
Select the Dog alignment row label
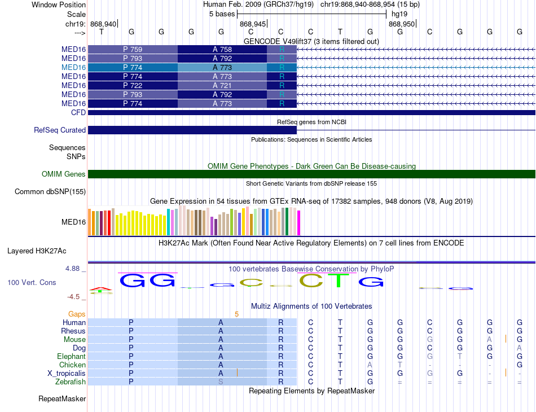[x=79, y=348]
